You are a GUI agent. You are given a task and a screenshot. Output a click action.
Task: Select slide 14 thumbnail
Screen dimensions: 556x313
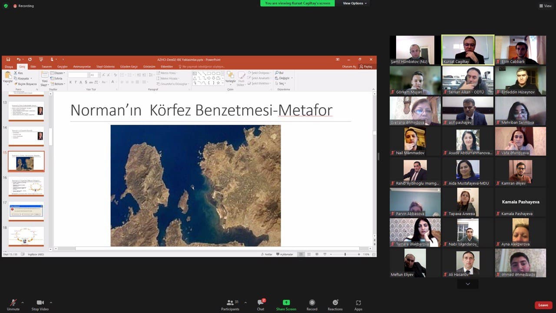coord(26,136)
